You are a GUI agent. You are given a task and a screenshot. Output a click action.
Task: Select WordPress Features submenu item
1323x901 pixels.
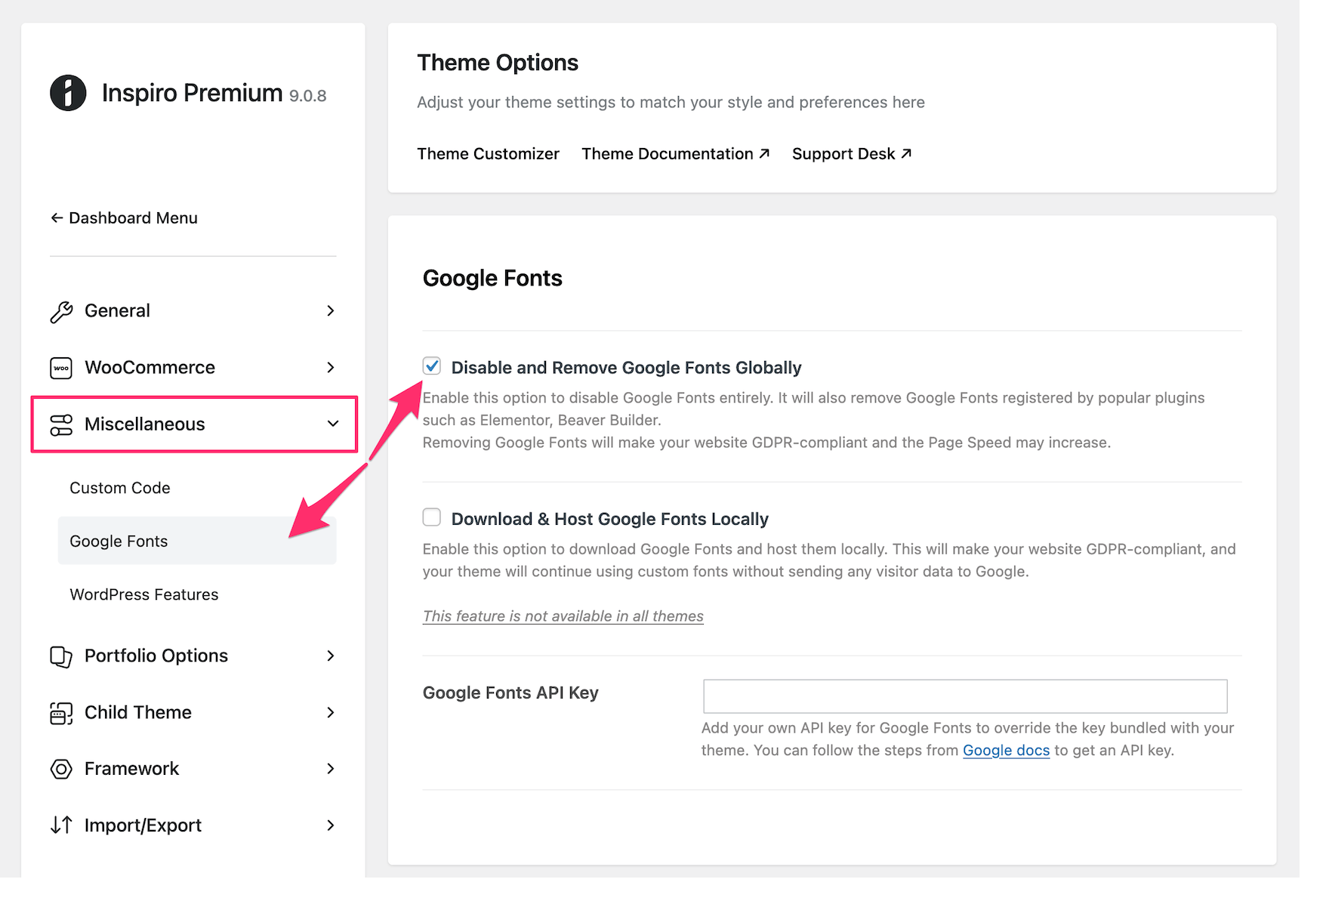tap(144, 595)
